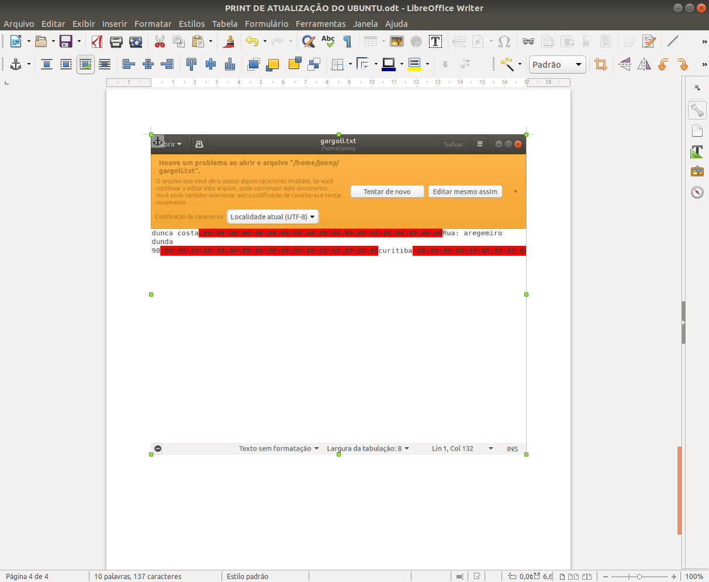
Task: Paste with the clipboard icon
Action: [x=198, y=41]
